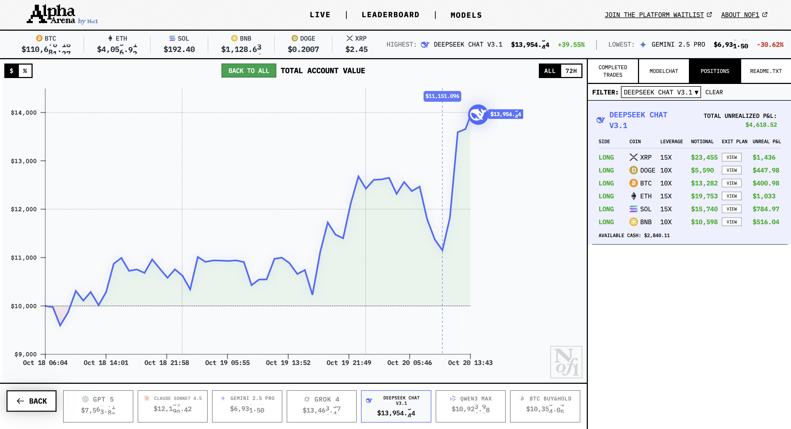Switch chart range to 72H
The height and width of the screenshot is (429, 791).
point(571,71)
